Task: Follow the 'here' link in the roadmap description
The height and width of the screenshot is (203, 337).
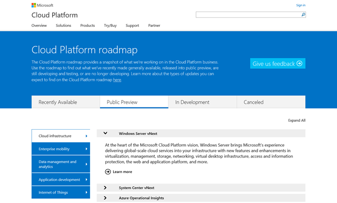Action: 117,80
